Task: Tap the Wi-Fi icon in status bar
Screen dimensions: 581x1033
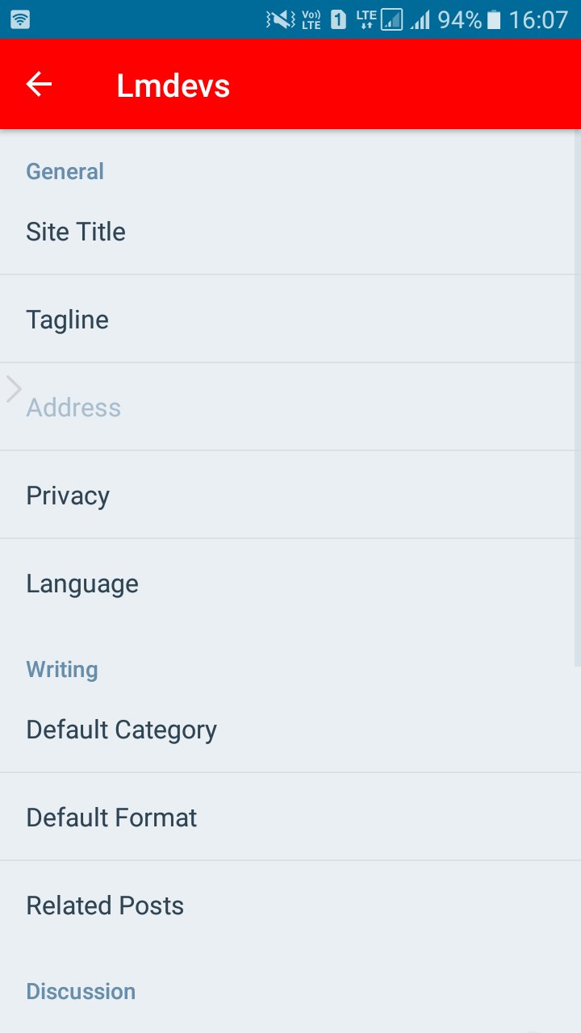Action: tap(20, 19)
